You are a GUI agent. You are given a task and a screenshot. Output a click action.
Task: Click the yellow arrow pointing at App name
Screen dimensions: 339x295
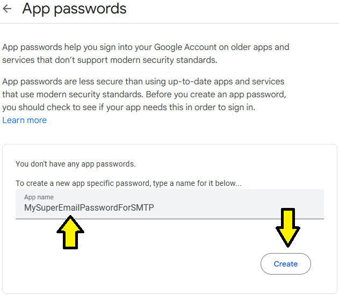[x=70, y=231]
